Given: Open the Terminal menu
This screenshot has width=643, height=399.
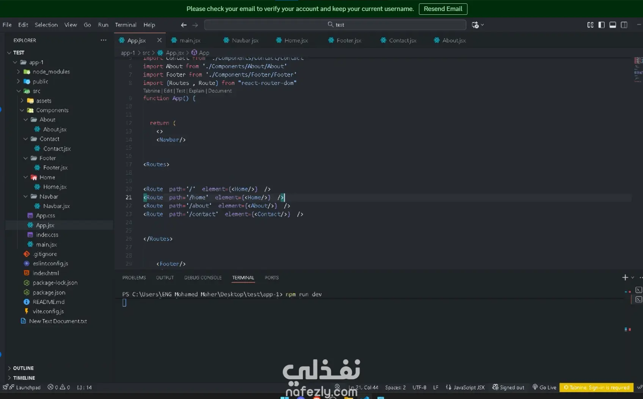Looking at the screenshot, I should click(125, 25).
